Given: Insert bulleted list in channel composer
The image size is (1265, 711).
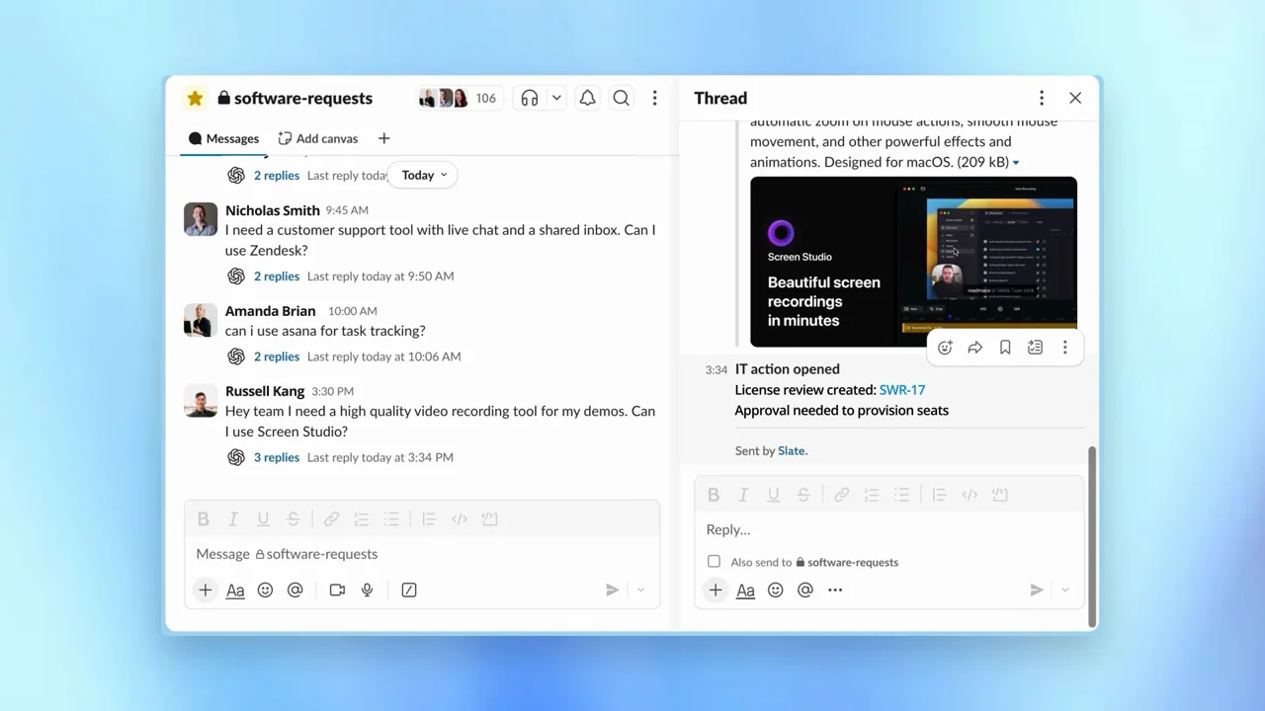Looking at the screenshot, I should pos(391,518).
